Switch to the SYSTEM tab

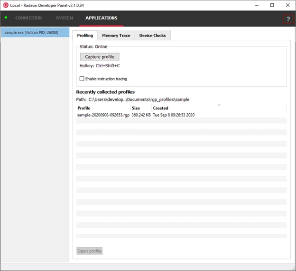coord(65,18)
